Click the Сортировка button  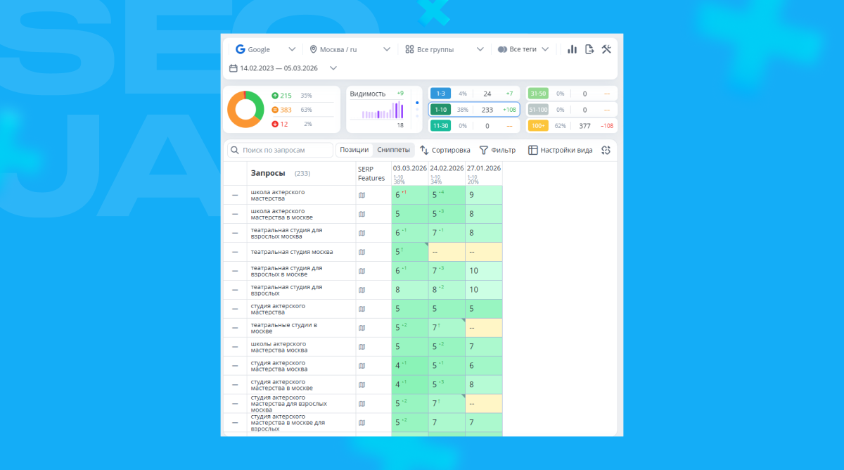pyautogui.click(x=445, y=150)
